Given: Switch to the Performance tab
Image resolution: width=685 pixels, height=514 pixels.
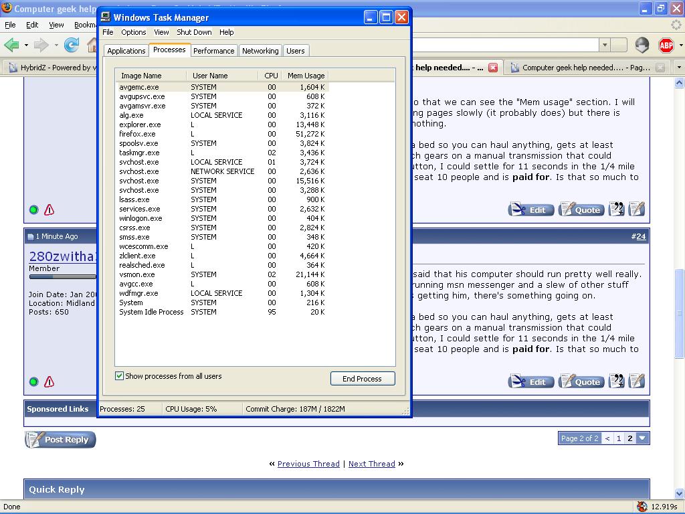Looking at the screenshot, I should pyautogui.click(x=213, y=51).
